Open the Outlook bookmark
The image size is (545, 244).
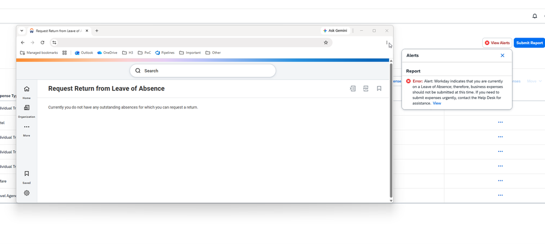84,53
